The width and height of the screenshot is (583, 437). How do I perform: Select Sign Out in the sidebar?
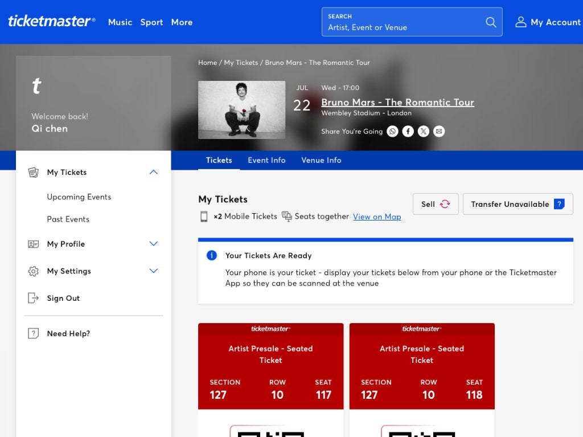pos(63,298)
